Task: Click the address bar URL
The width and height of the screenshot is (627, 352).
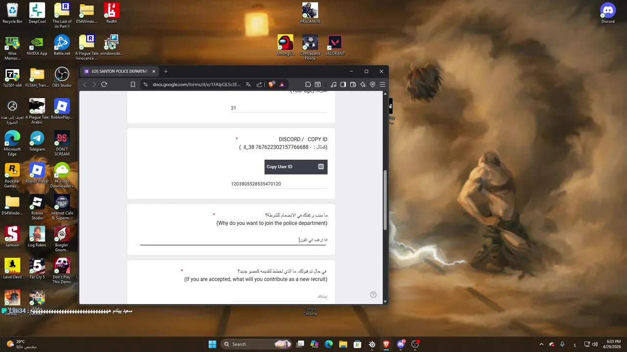Action: click(196, 85)
